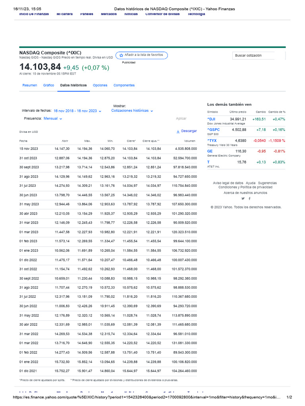Click the Cierre ajus.** column header
The height and width of the screenshot is (406, 305).
151,141
